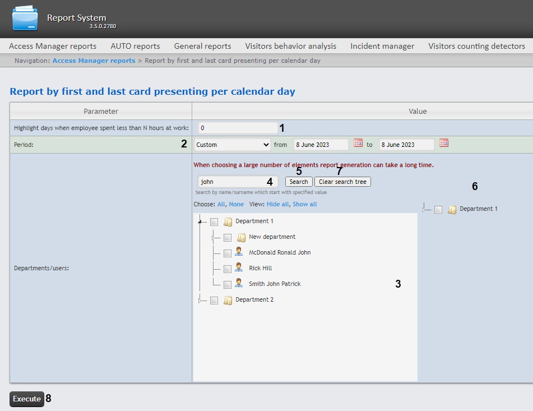Viewport: 533px width, 411px height.
Task: Open the AUTO reports menu
Action: [135, 46]
